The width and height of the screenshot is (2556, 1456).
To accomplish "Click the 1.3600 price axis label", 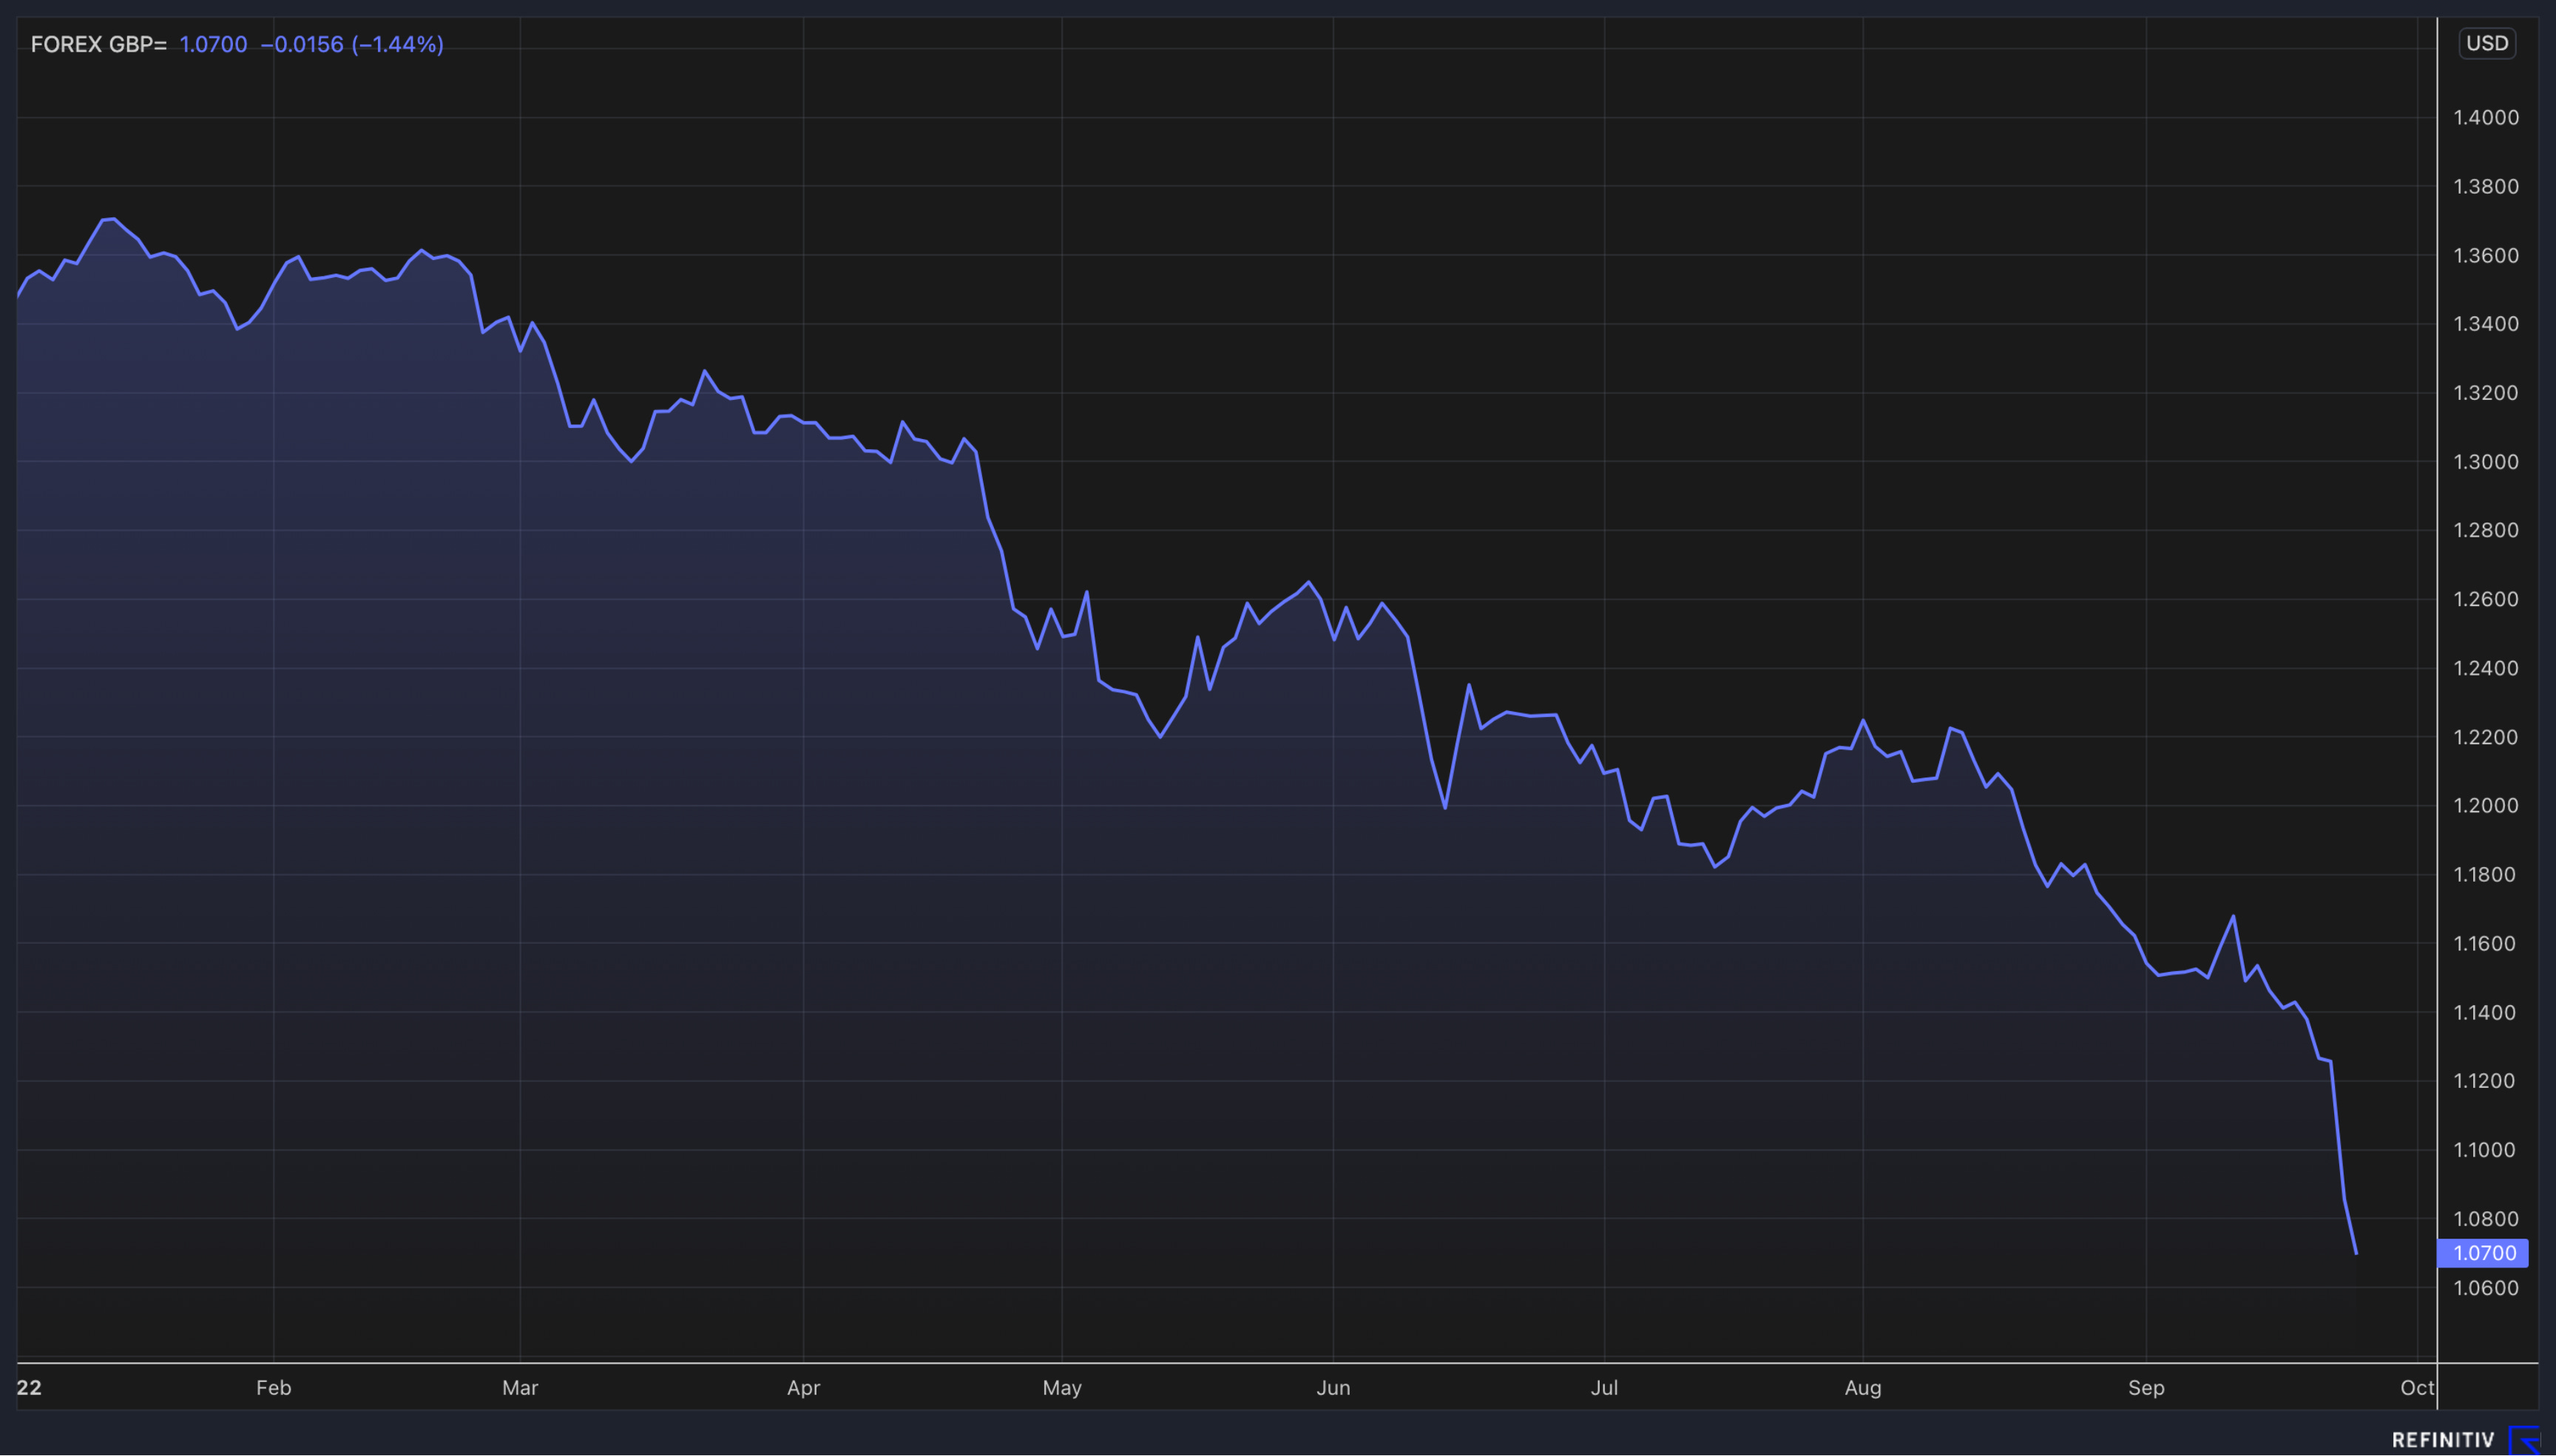I will [2485, 255].
